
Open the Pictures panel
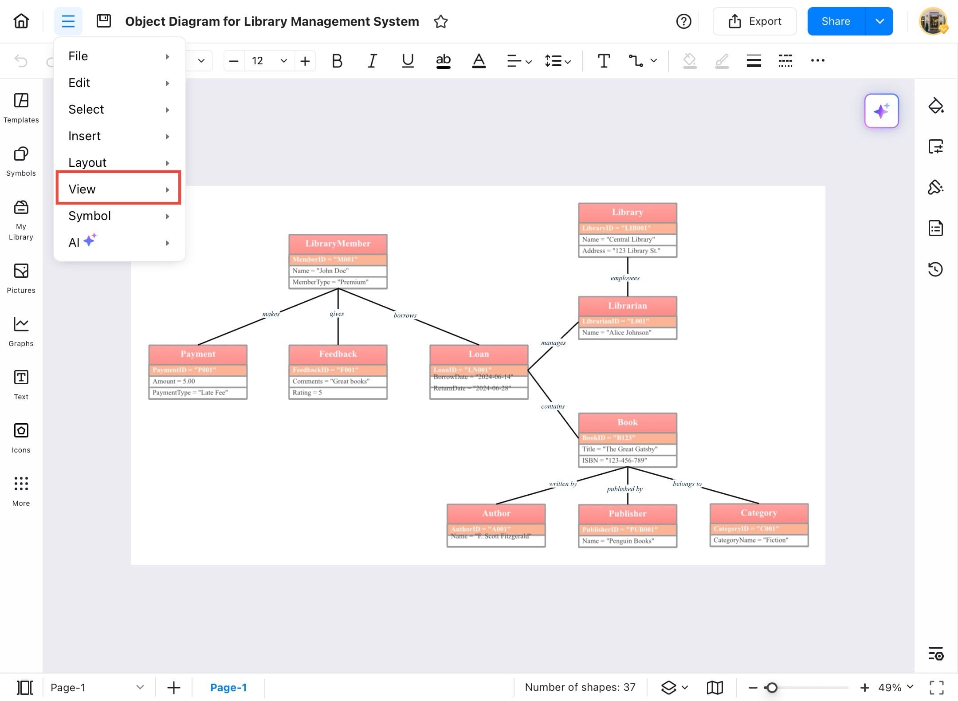tap(21, 278)
